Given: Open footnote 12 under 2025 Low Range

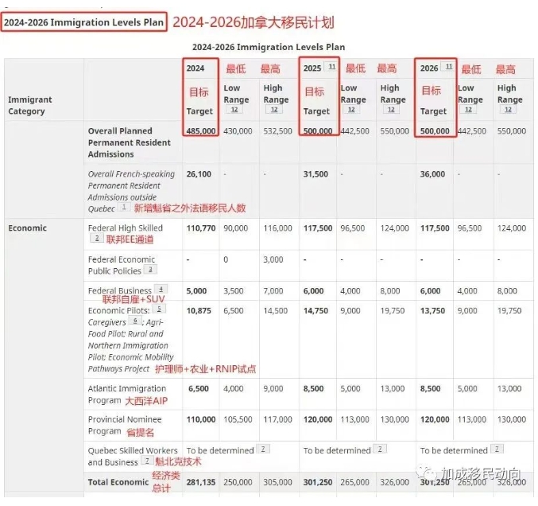Looking at the screenshot, I should pyautogui.click(x=351, y=110).
